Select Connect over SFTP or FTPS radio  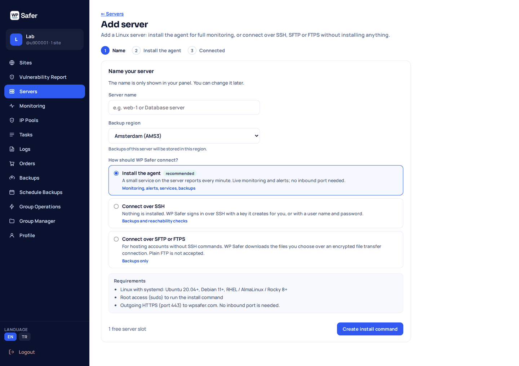click(x=116, y=239)
